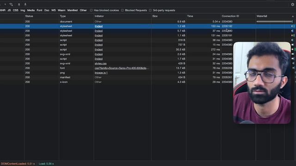Filter requests by WS type
Screen dimensions: 296x166
tap(54, 10)
